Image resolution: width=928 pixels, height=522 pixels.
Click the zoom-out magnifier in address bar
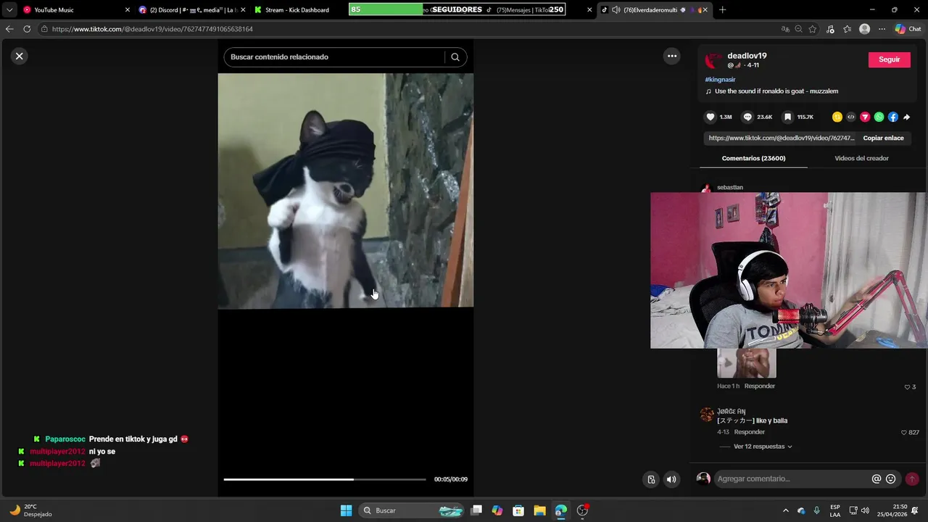(x=799, y=29)
